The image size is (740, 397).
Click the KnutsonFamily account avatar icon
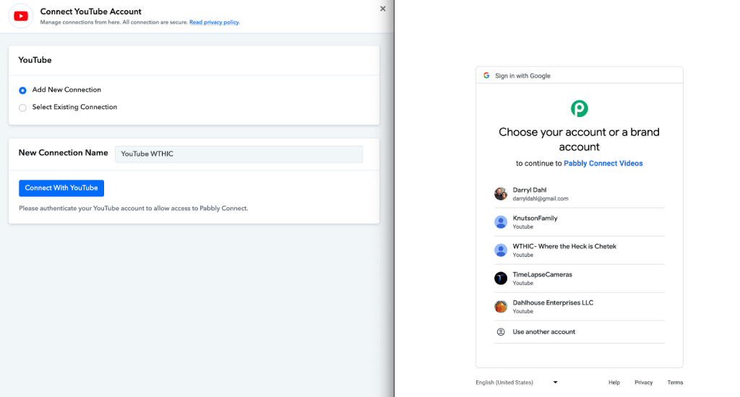pyautogui.click(x=501, y=222)
